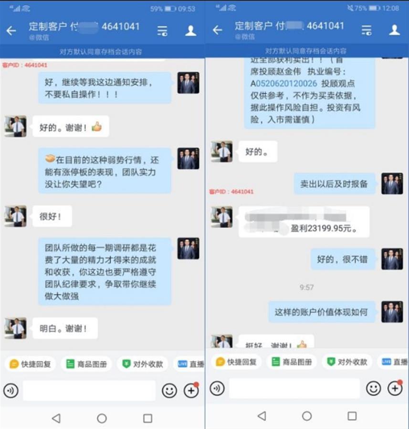Tap the message input field in left chat
The image size is (409, 429).
coord(89,390)
